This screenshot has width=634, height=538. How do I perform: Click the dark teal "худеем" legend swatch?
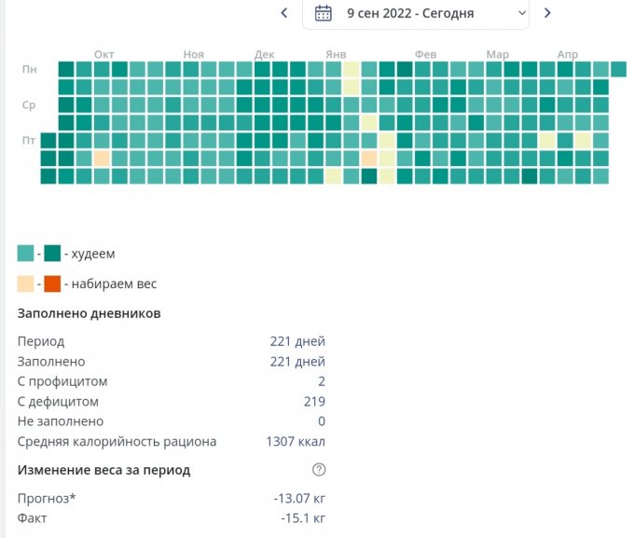click(x=52, y=253)
